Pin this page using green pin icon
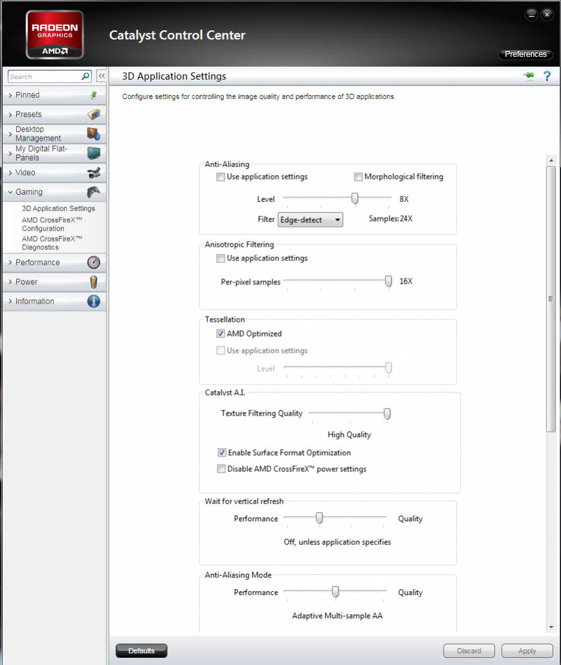The image size is (561, 665). click(529, 76)
